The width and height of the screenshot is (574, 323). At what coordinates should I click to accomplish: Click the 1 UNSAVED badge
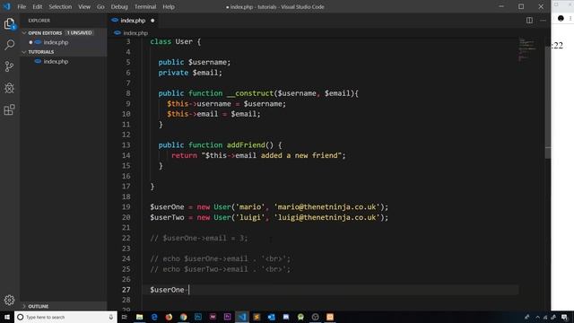(x=79, y=33)
